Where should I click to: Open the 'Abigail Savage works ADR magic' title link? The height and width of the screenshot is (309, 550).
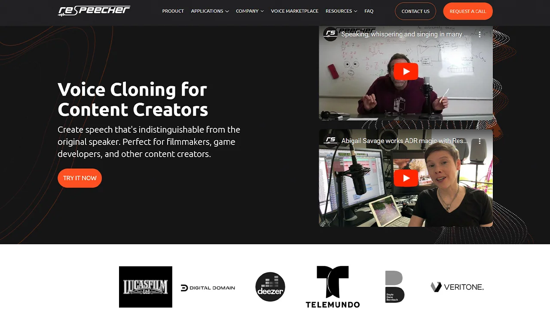(x=404, y=141)
